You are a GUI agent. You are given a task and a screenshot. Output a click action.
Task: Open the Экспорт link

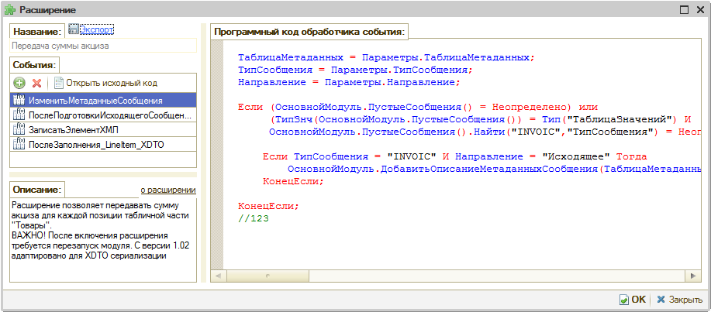pos(97,29)
